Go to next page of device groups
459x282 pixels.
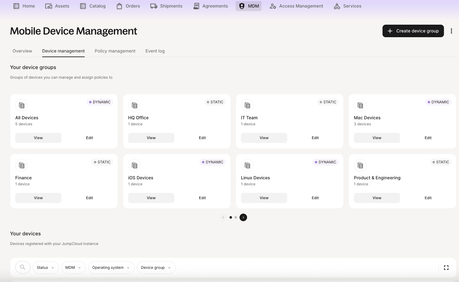click(243, 217)
